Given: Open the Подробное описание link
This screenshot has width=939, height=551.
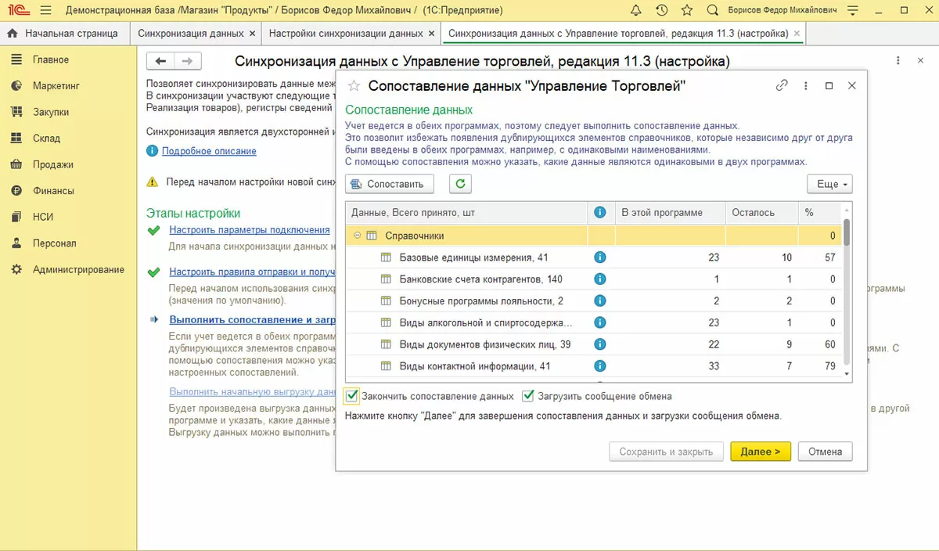Looking at the screenshot, I should click(x=209, y=151).
